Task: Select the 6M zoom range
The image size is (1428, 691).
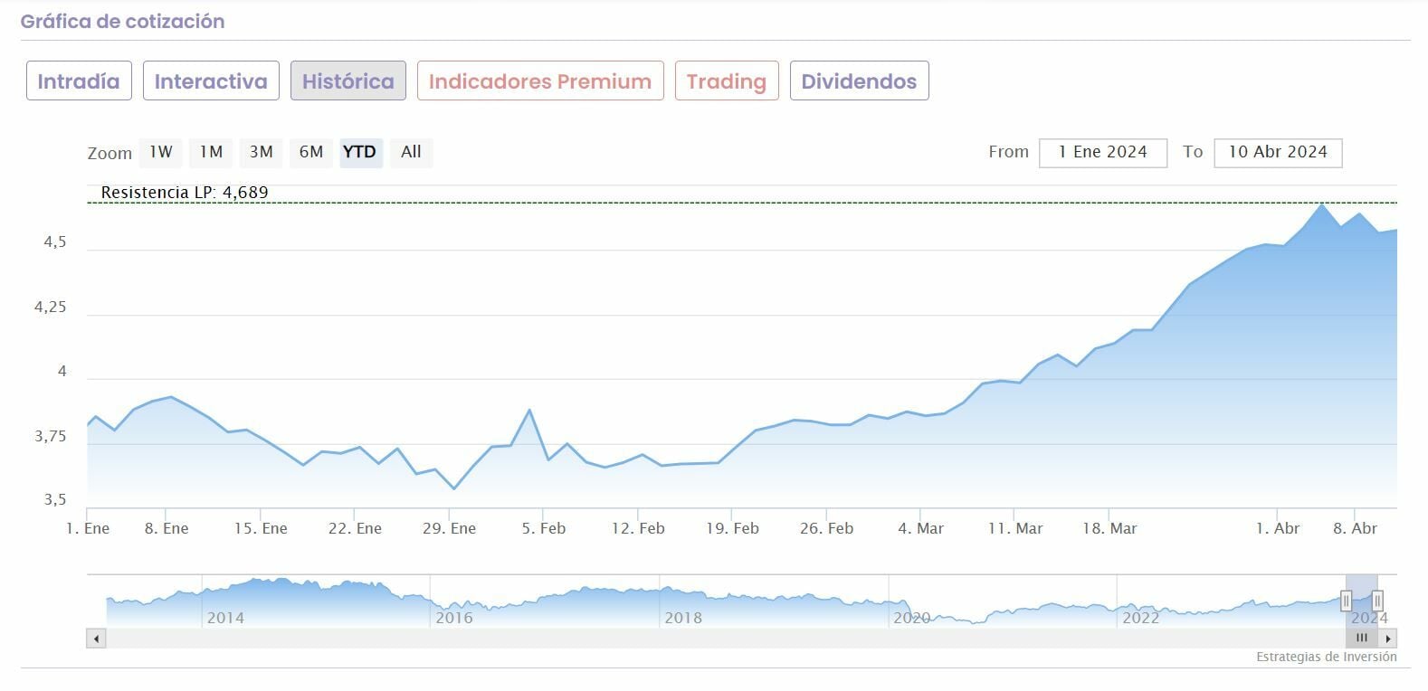Action: [311, 152]
